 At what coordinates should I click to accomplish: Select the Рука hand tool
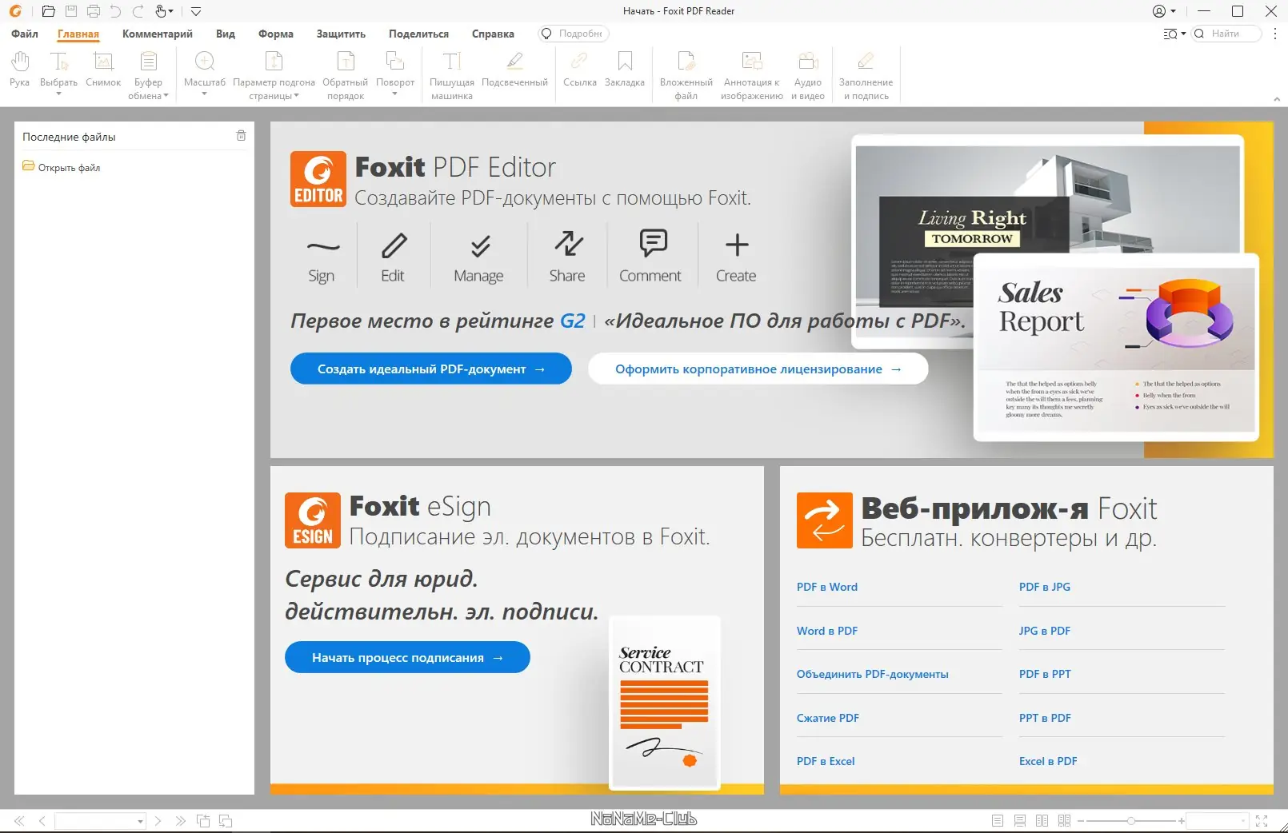tap(20, 69)
